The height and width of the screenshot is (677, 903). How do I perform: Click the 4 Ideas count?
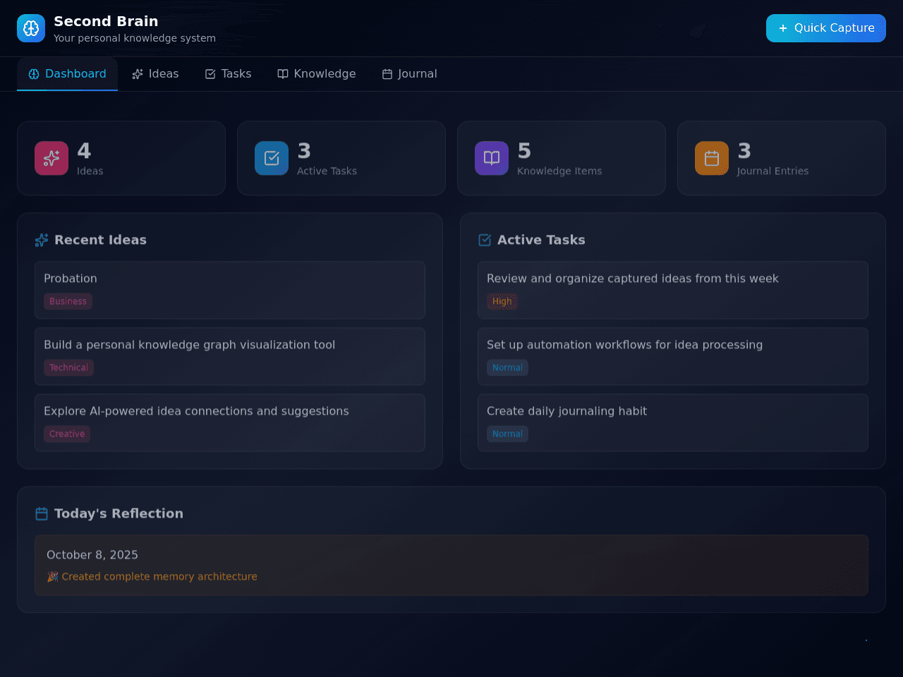pos(84,151)
